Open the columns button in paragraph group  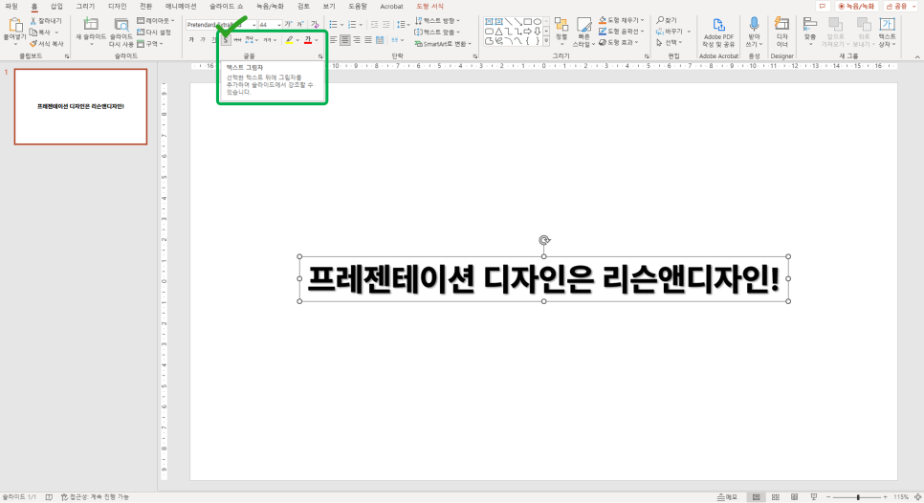(397, 40)
